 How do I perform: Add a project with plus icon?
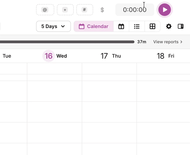point(65,10)
